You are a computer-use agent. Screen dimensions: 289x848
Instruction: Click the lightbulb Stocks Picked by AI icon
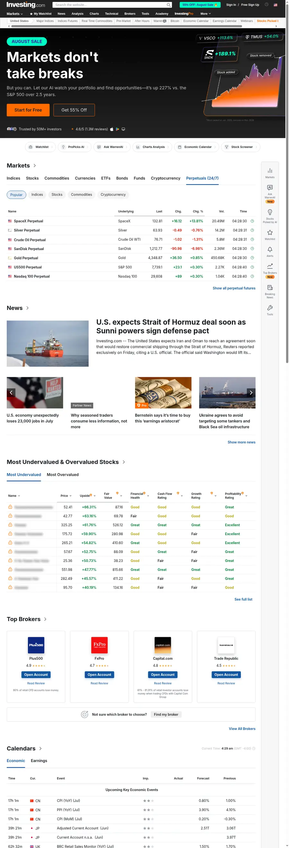270,212
